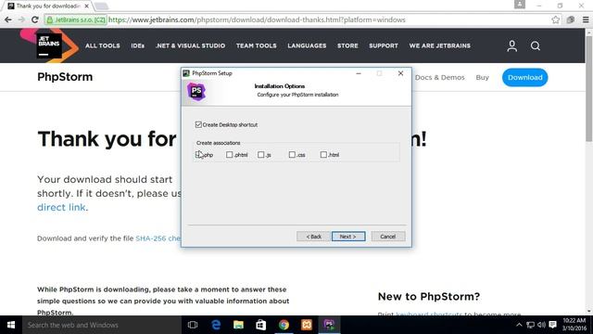
Task: Close the Thank you for downloading tab
Action: pyautogui.click(x=86, y=6)
